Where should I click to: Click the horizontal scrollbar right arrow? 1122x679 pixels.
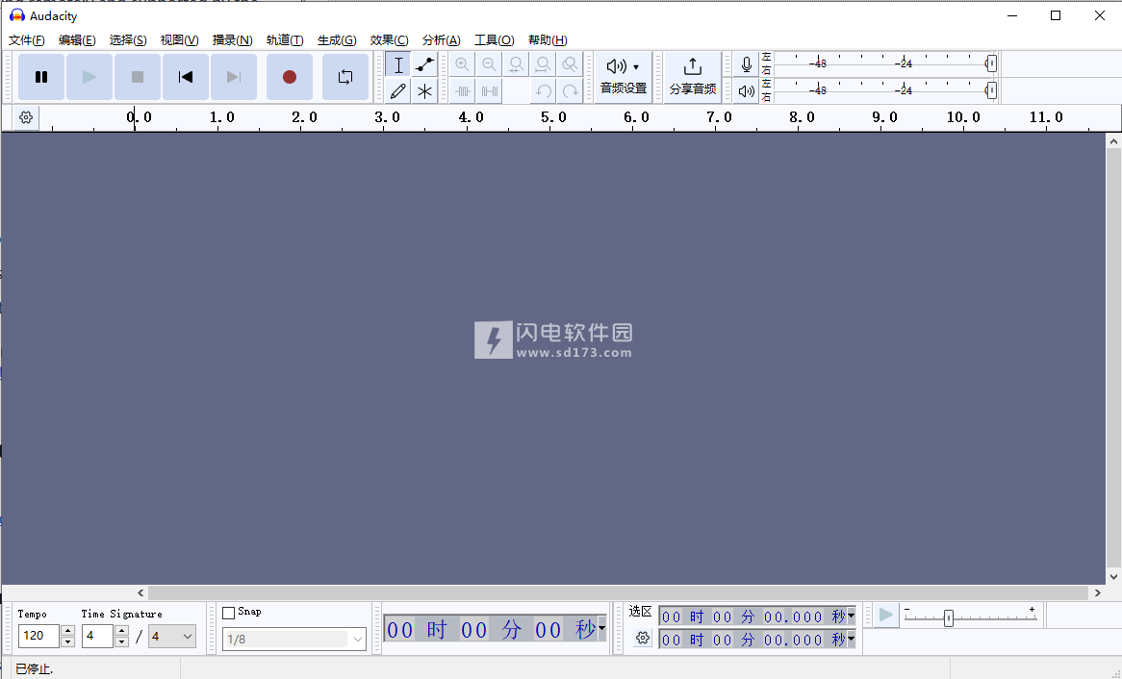click(x=1098, y=592)
